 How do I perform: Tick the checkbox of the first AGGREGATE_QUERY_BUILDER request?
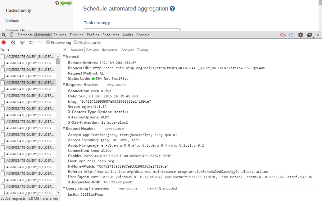(3, 57)
